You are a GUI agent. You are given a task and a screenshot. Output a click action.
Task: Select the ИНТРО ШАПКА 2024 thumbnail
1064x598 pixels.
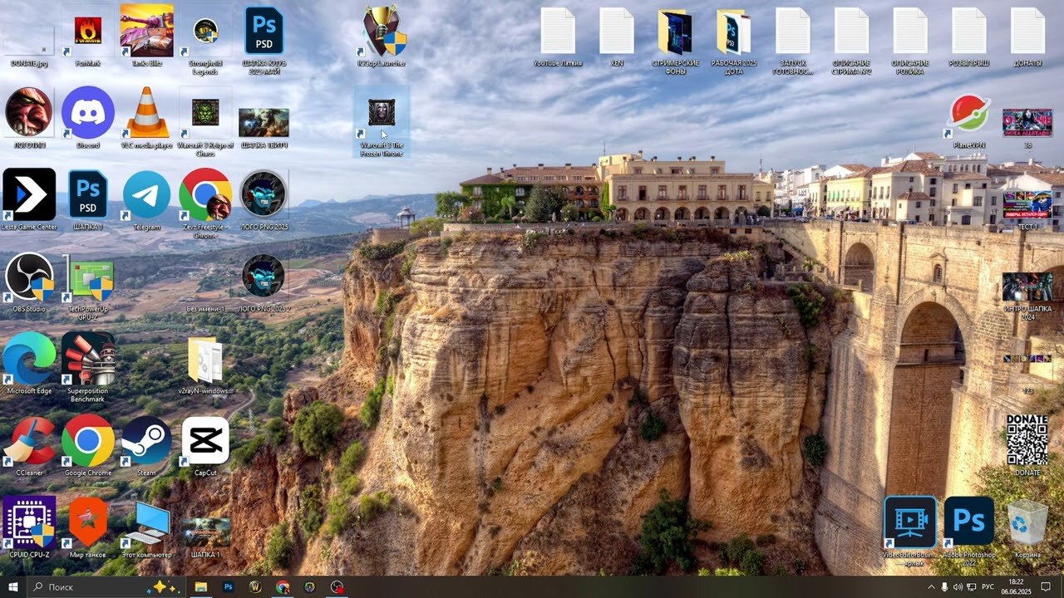click(1027, 297)
